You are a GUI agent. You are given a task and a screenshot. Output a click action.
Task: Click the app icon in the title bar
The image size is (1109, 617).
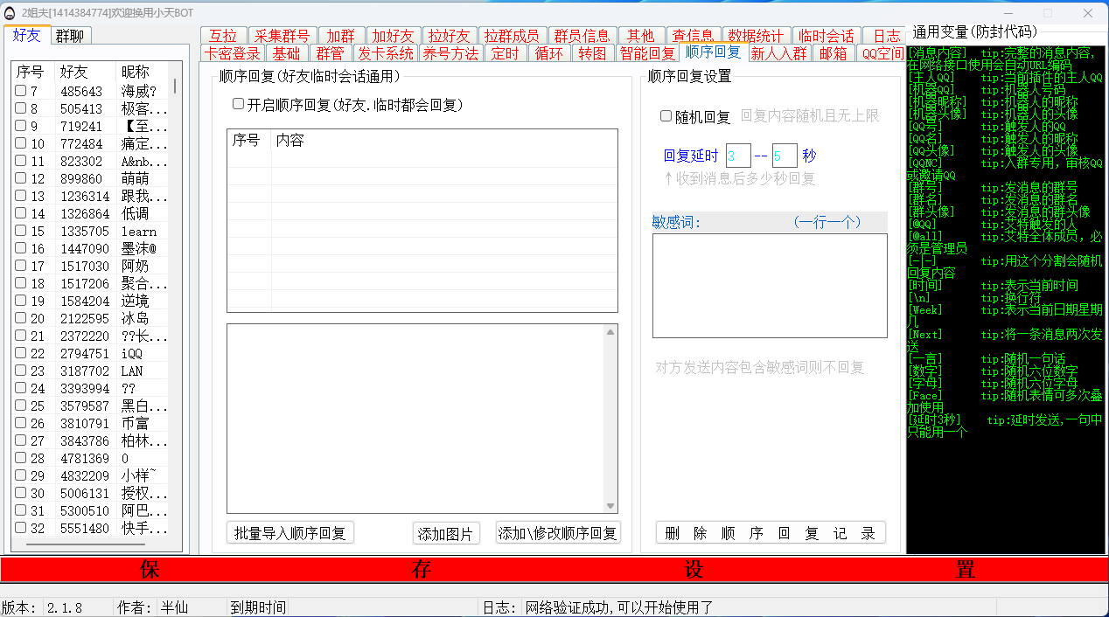[x=10, y=12]
